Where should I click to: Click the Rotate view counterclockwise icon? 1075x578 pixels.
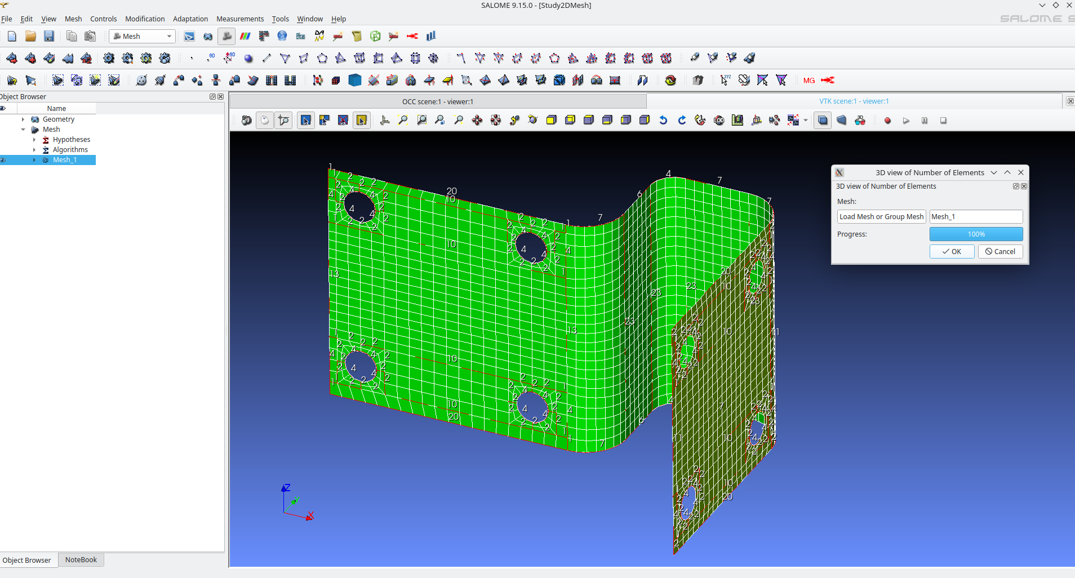coord(663,120)
